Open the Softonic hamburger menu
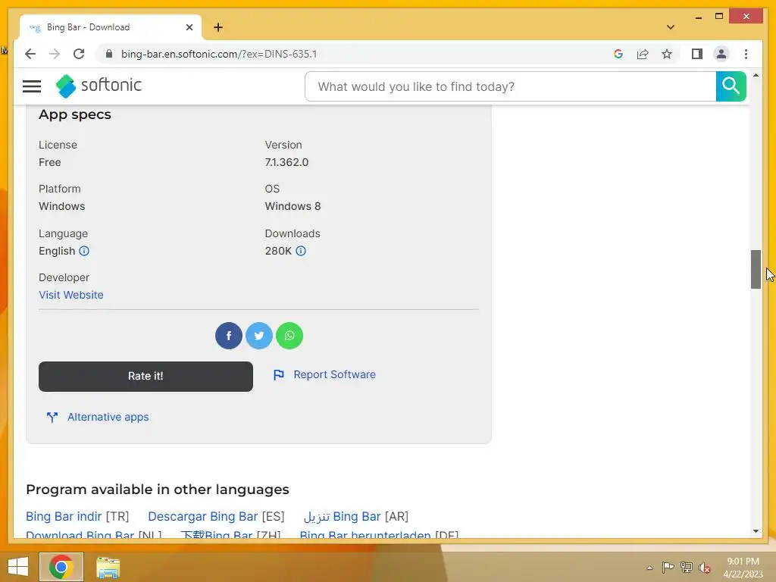Screen dimensions: 776x582 (x=32, y=86)
